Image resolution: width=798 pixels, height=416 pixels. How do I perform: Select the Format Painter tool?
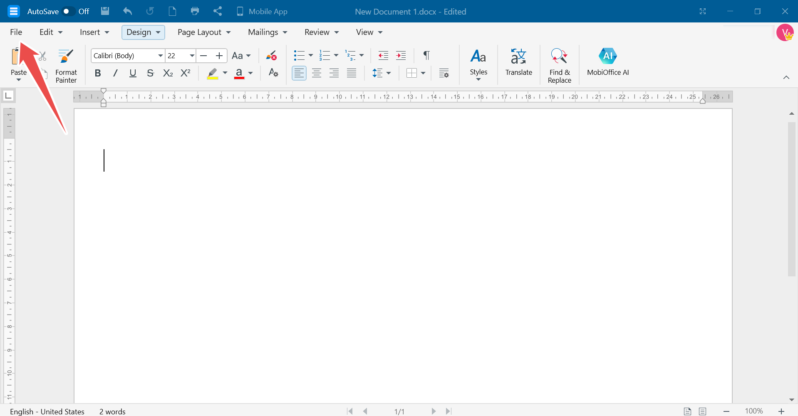pyautogui.click(x=66, y=66)
